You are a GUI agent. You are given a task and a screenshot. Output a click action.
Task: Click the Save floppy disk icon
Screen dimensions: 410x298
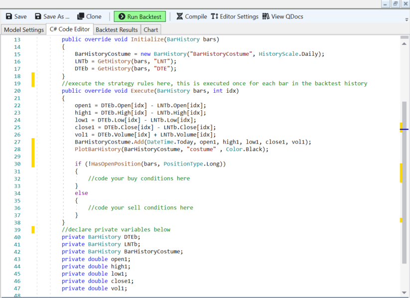8,16
